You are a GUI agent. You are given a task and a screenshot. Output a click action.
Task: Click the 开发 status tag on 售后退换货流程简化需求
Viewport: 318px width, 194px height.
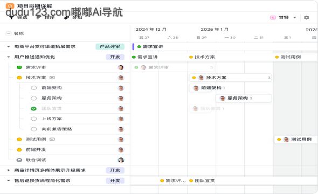115,181
